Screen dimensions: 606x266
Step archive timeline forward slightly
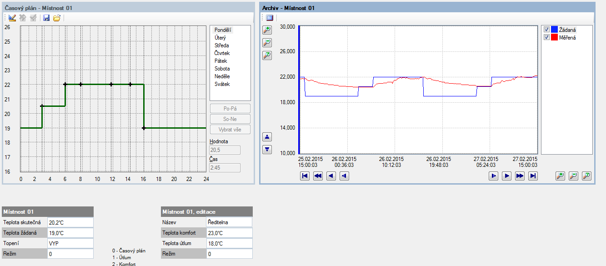[x=494, y=176]
